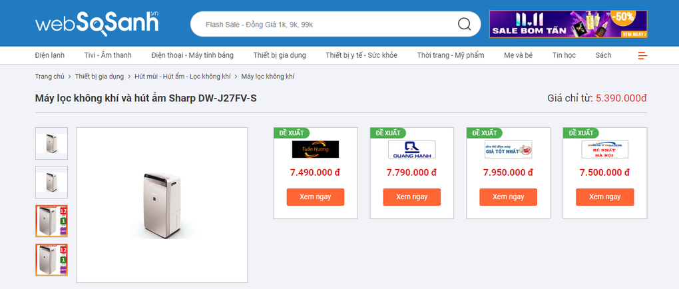This screenshot has width=679, height=289.
Task: Click Máy lọc không khí breadcrumb
Action: point(268,77)
